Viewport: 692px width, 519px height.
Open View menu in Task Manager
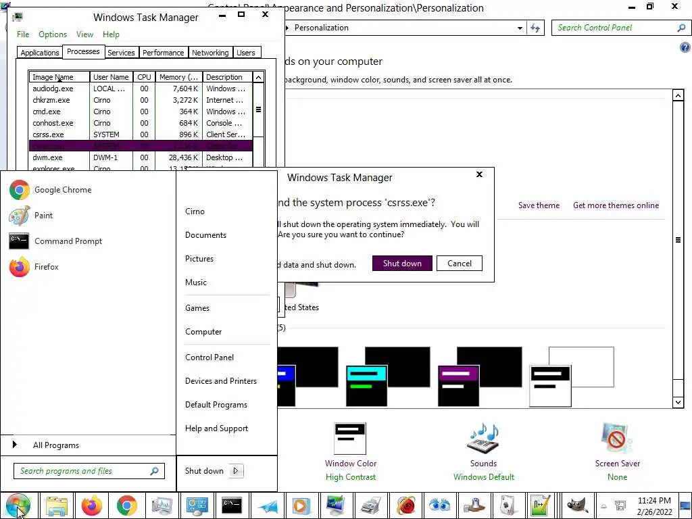click(84, 34)
